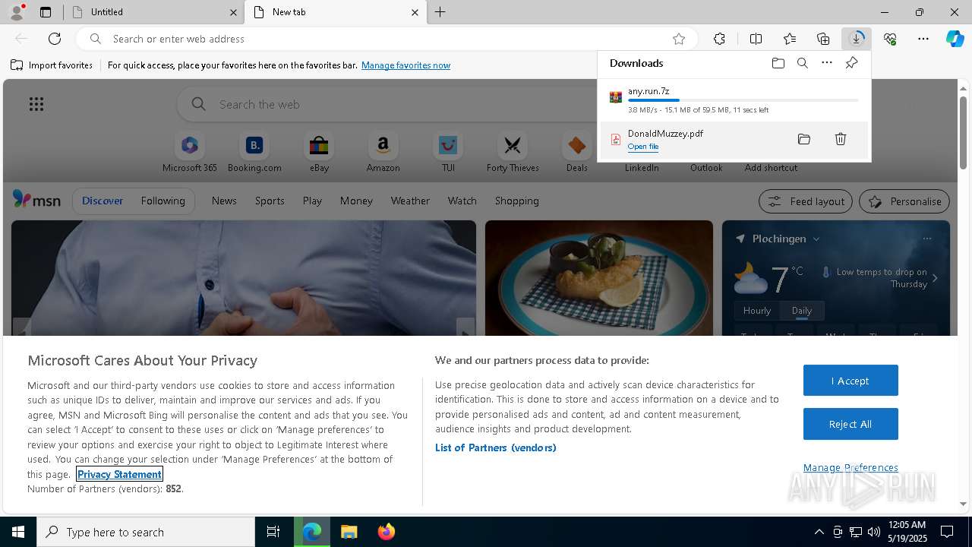Open Manage Preferences link
Image resolution: width=972 pixels, height=547 pixels.
[850, 467]
